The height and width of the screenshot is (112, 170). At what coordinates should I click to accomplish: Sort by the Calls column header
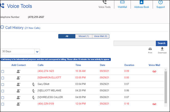pyautogui.click(x=41, y=65)
